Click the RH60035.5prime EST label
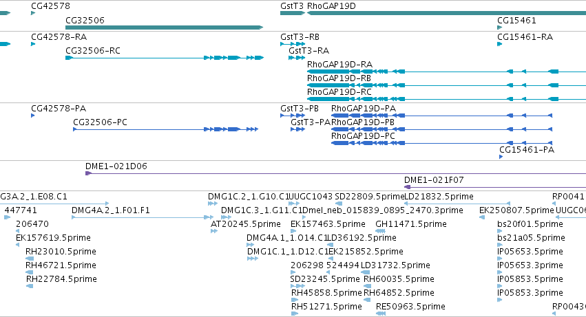Screen dimensions: 586x317 pyautogui.click(x=399, y=280)
